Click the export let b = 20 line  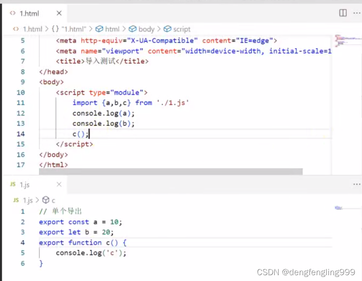click(76, 232)
